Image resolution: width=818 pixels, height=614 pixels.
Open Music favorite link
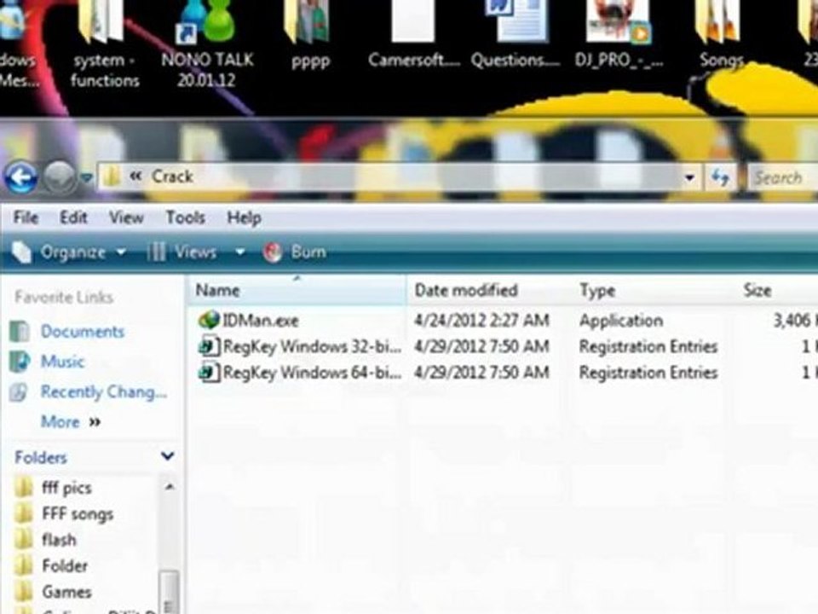tap(62, 362)
